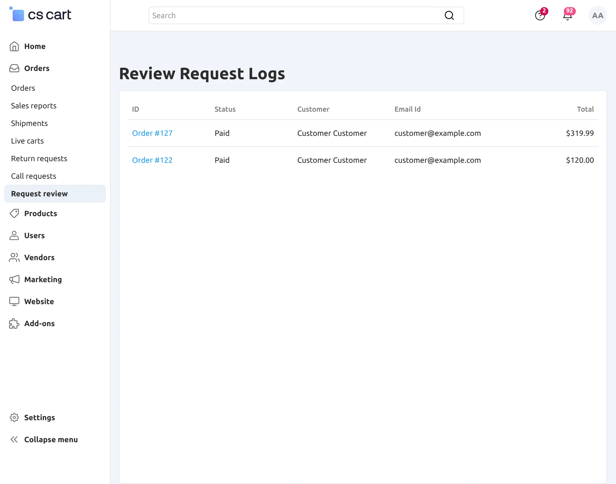Click Paid status for Order #122

222,160
